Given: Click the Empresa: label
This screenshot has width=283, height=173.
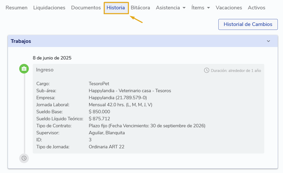Looking at the screenshot, I should (x=46, y=98).
